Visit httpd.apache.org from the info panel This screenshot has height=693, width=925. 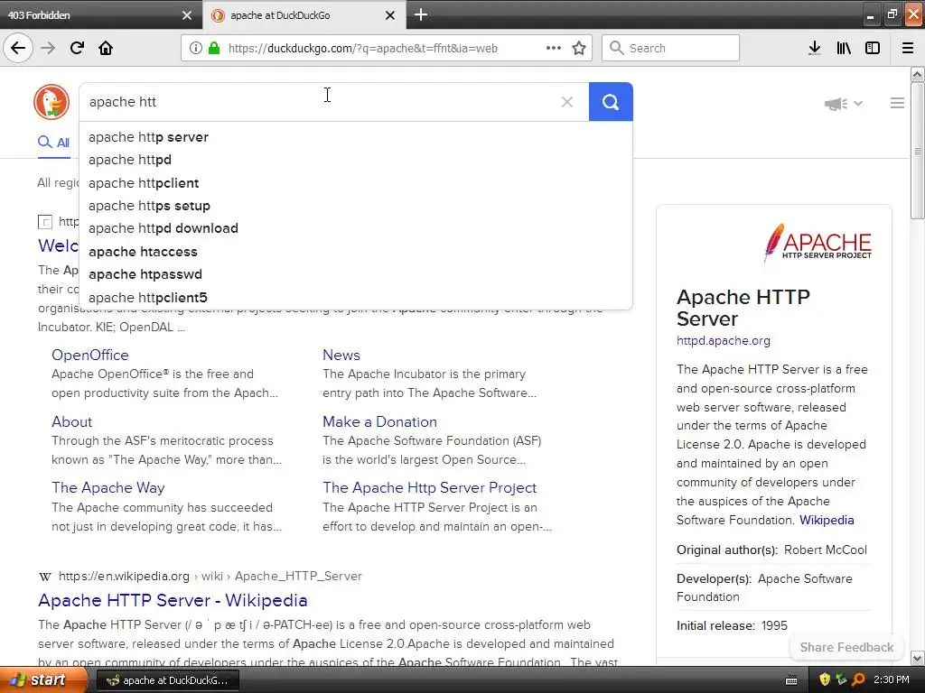(x=724, y=340)
